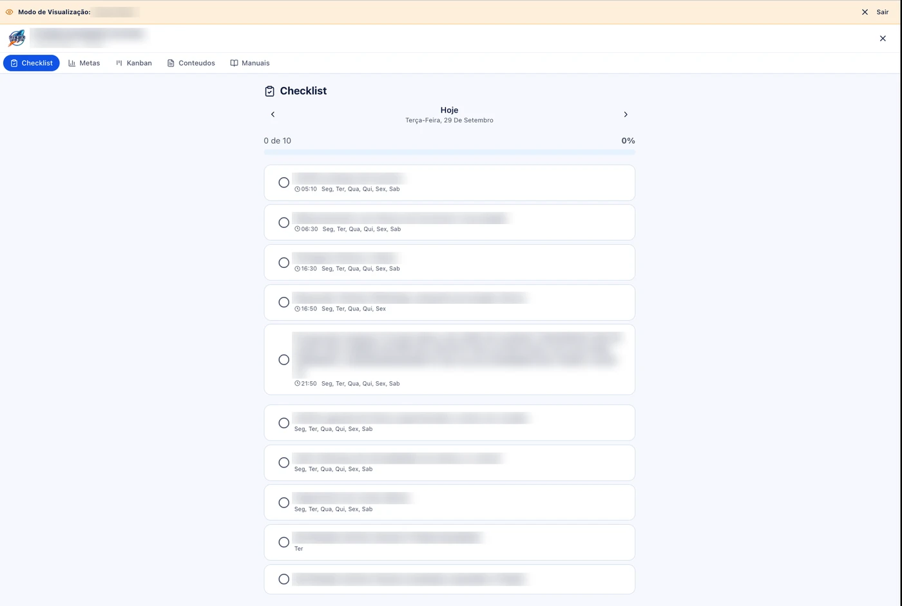Click 'Terça-Feira, 29 De Setembro' date text
The width and height of the screenshot is (902, 606).
449,120
